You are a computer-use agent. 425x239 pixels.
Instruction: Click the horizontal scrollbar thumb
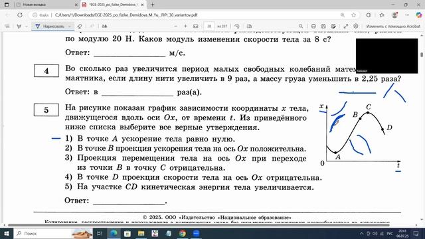(x=199, y=225)
